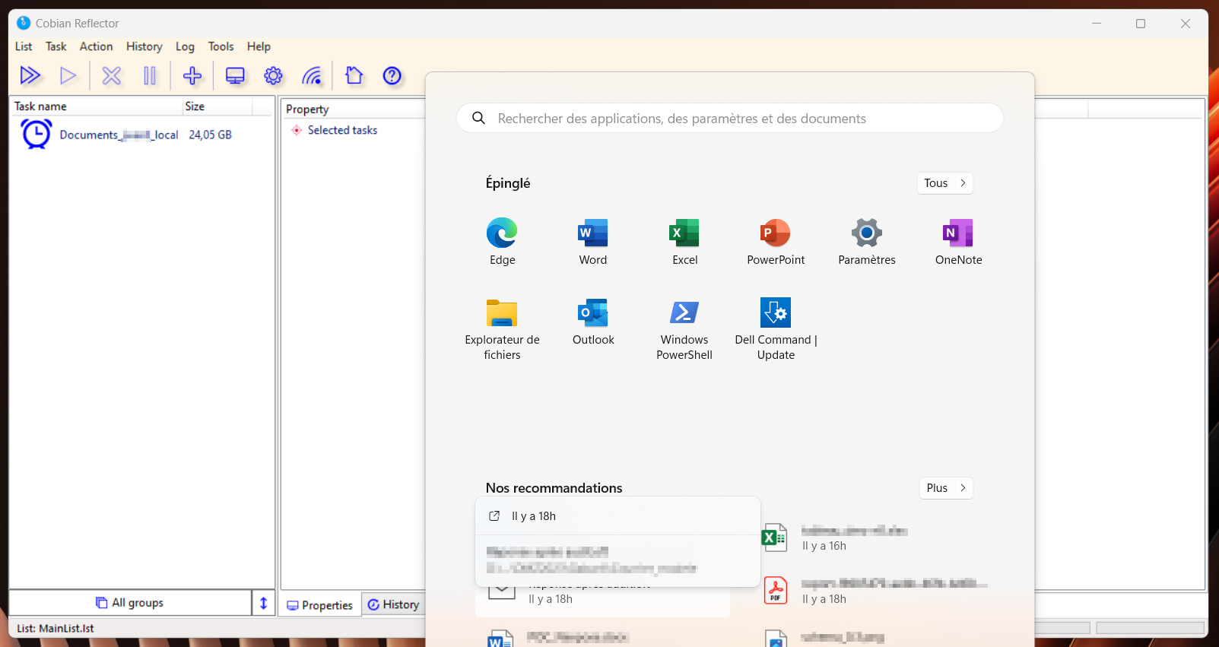Open Cobian Reflector options gear icon
Image resolution: width=1219 pixels, height=647 pixels.
tap(273, 75)
